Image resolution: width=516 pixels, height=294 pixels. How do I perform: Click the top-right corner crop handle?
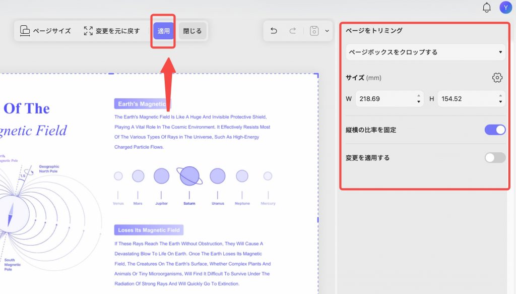click(316, 76)
